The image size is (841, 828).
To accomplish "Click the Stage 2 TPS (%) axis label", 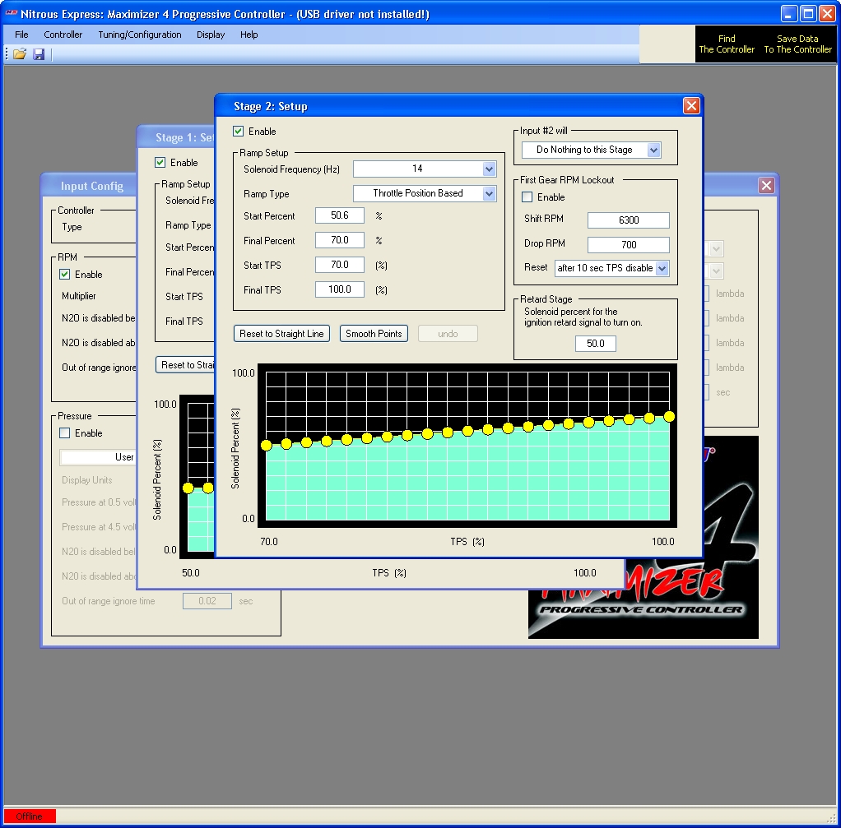I will (467, 542).
